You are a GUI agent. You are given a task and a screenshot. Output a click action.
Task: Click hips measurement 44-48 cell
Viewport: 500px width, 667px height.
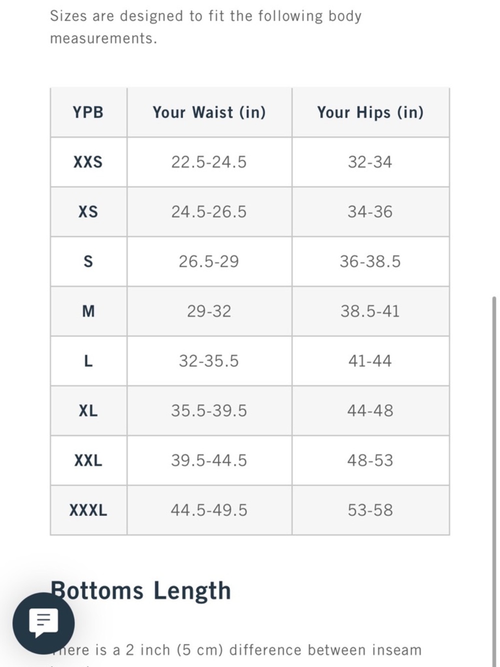(370, 411)
